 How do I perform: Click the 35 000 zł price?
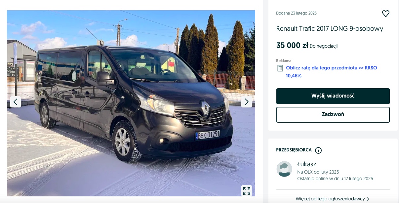[x=292, y=46]
